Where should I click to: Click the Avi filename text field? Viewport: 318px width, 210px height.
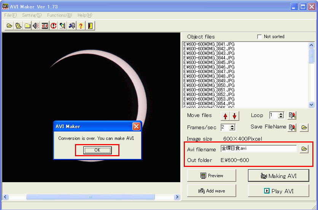[x=258, y=149]
